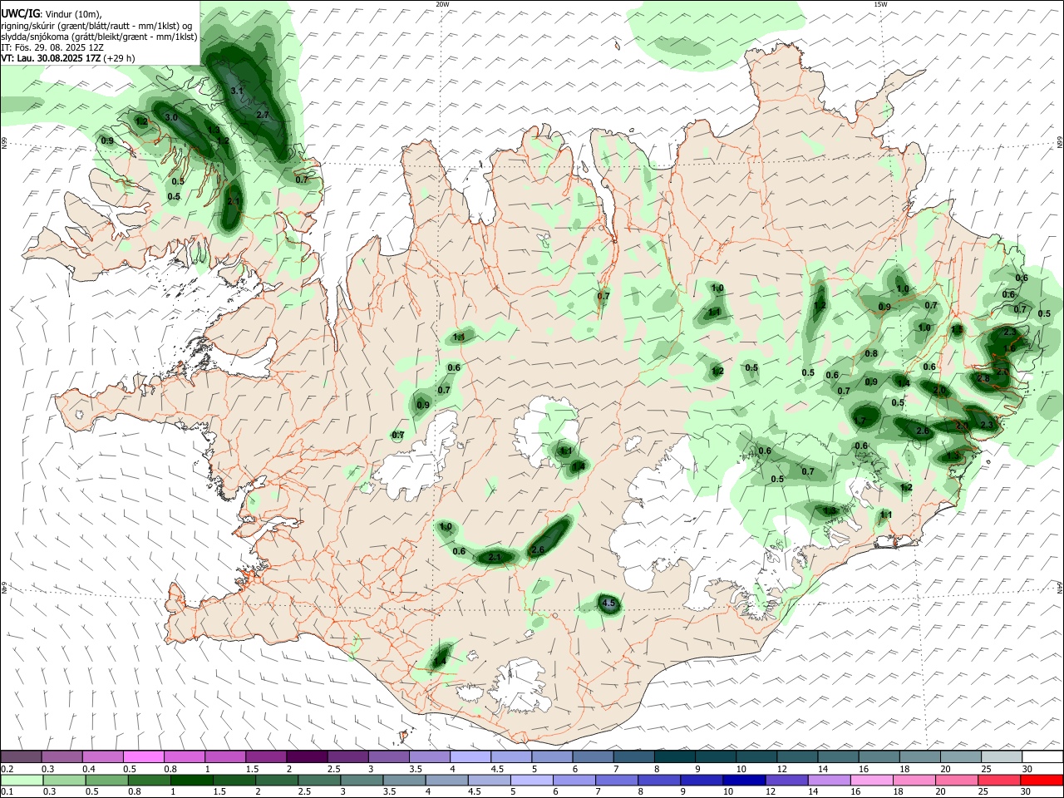Click the 'slydda/snjókoma' legend description line
Viewport: 1064px width, 798px height.
pyautogui.click(x=99, y=37)
